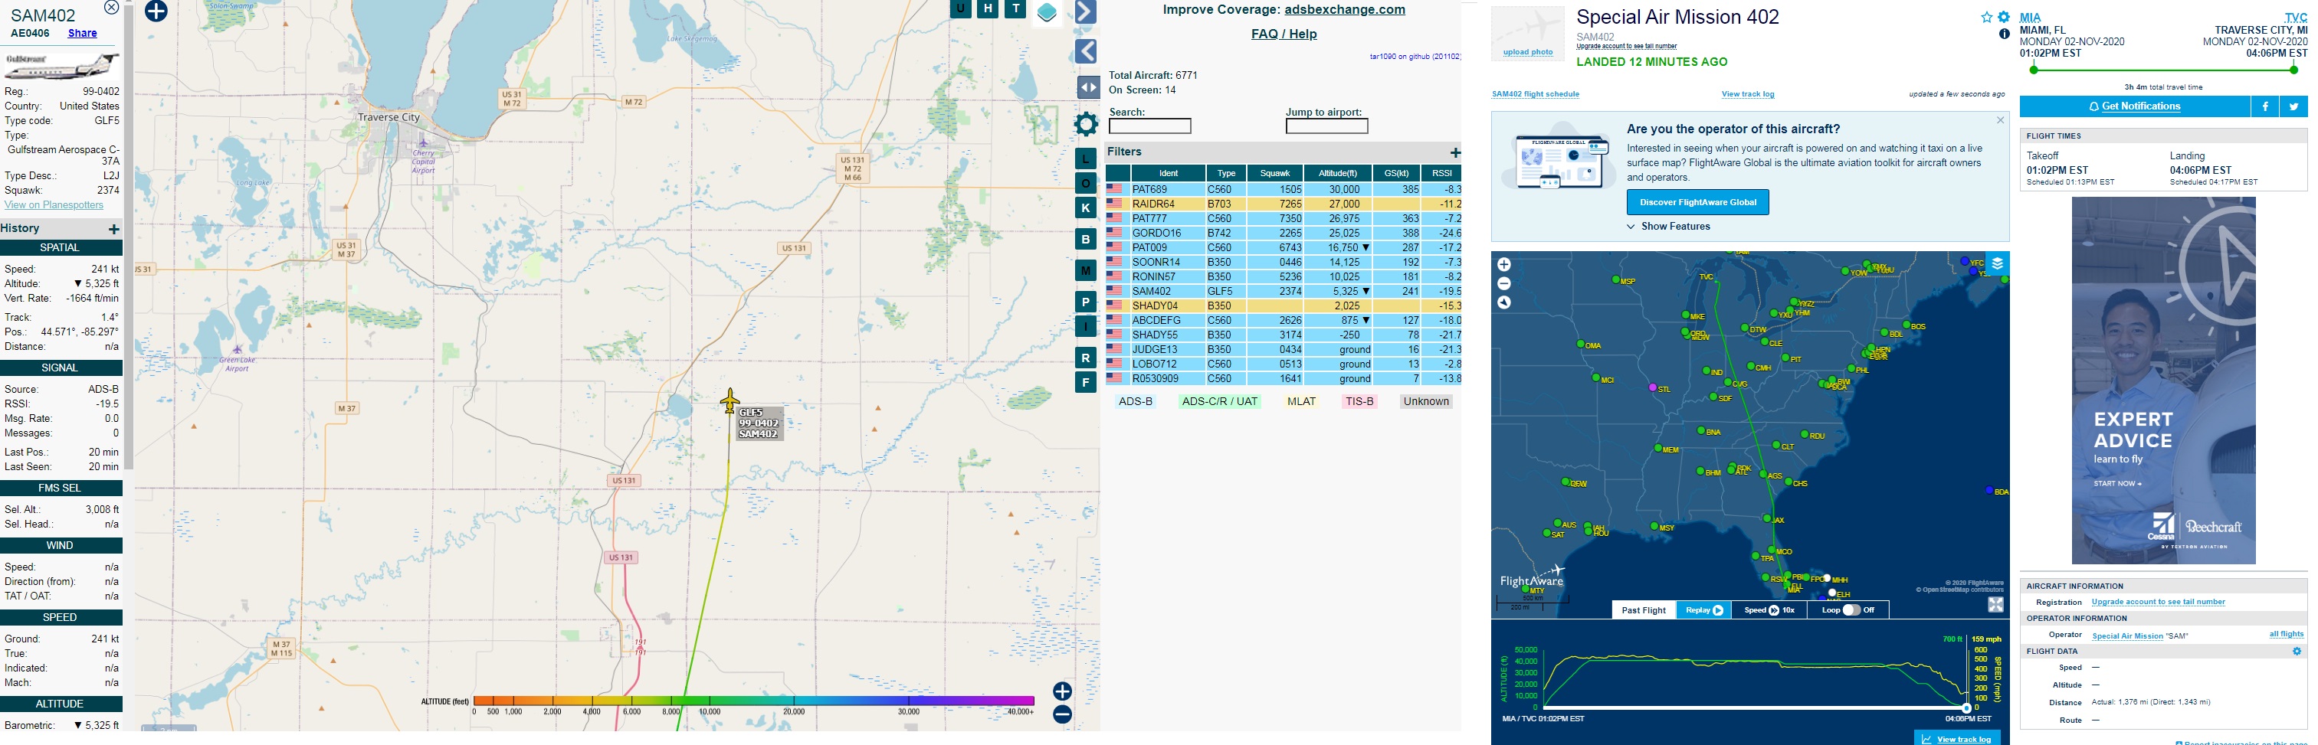Viewport: 2318px width, 745px height.
Task: Click the SAM402 aircraft marker on map
Action: [729, 400]
